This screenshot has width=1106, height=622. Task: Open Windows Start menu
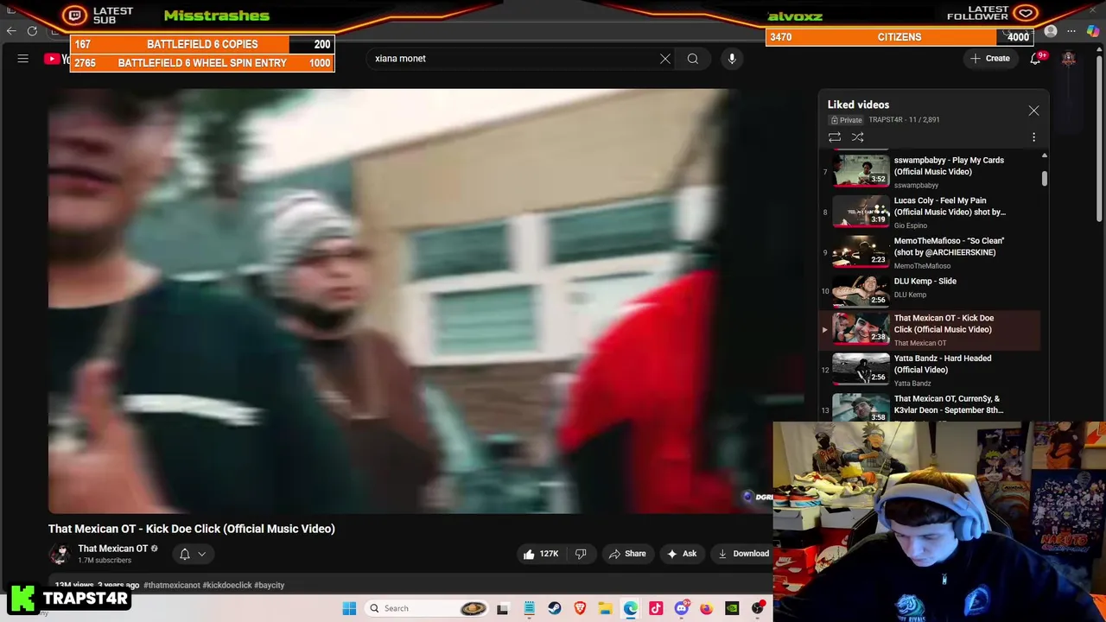pyautogui.click(x=349, y=608)
